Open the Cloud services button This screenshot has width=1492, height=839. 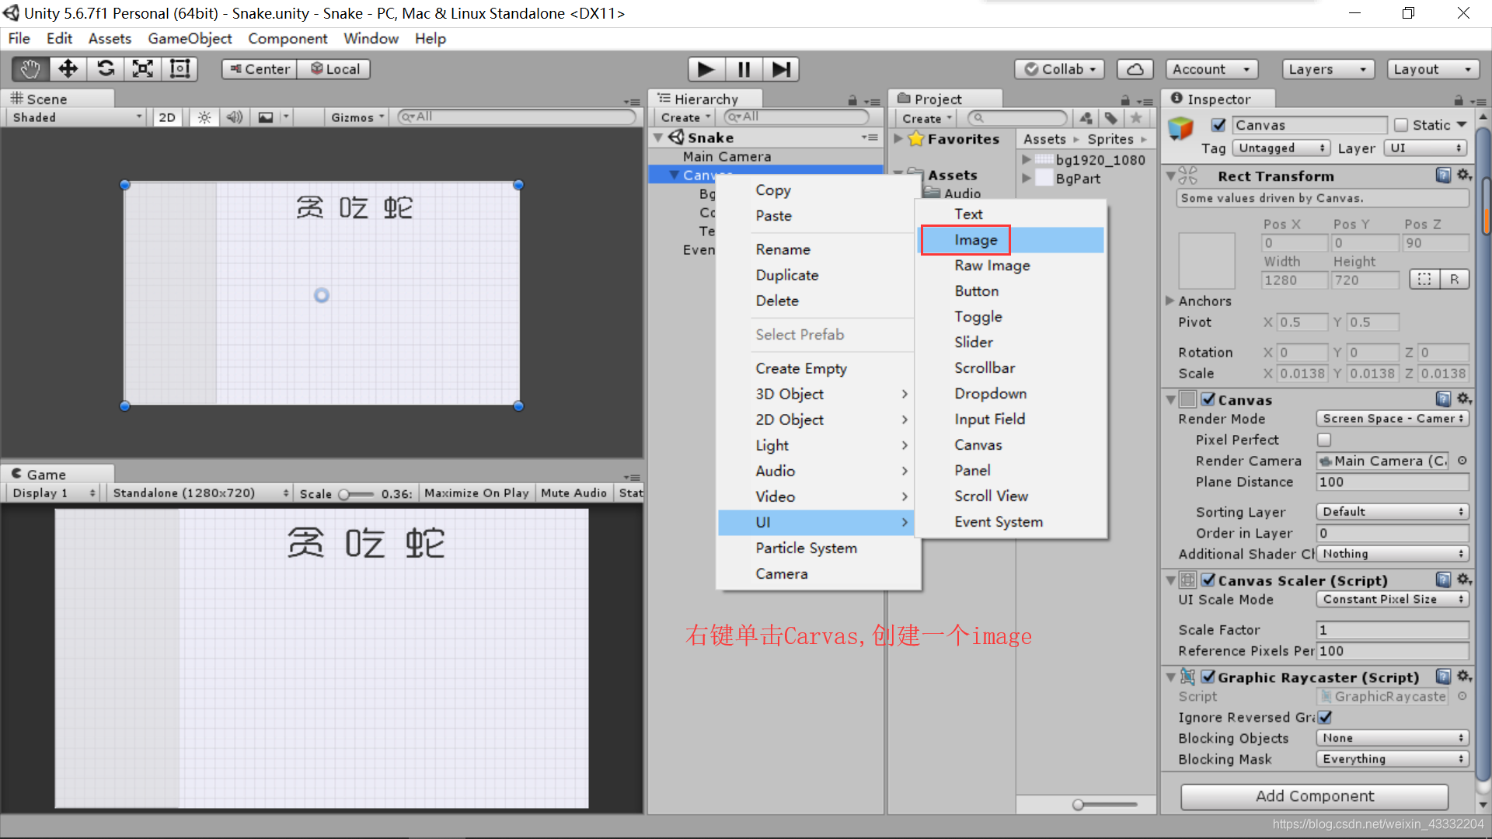(x=1135, y=69)
